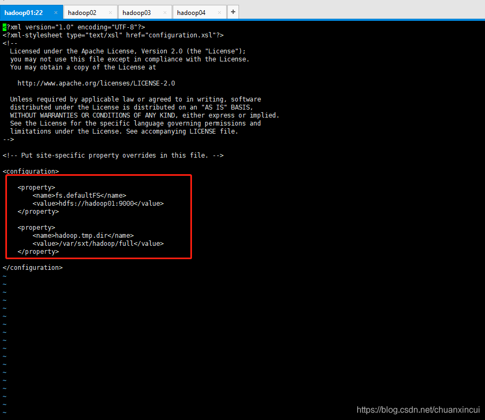Switch to the hadoop04 tab

tap(194, 12)
